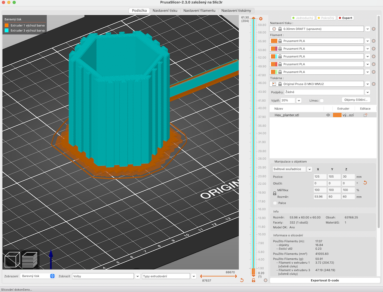
Task: Open the Výplň infill percentage dropdown
Action: pyautogui.click(x=298, y=101)
